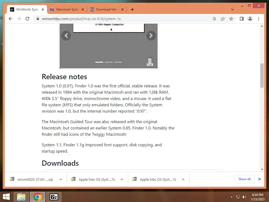Image resolution: width=269 pixels, height=202 pixels.
Task: Open the taskbar clock and date
Action: [x=257, y=197]
